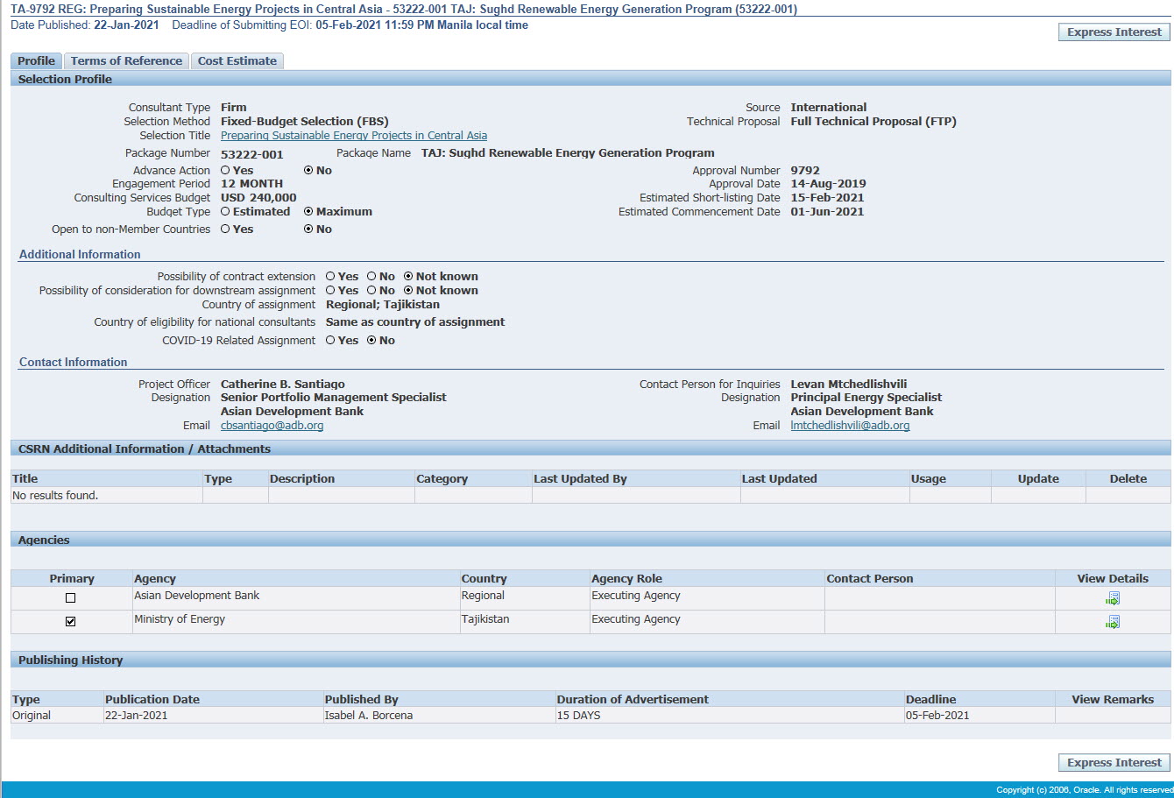The width and height of the screenshot is (1174, 798).
Task: Uncheck primary box for Ministry of Energy
Action: coord(71,622)
